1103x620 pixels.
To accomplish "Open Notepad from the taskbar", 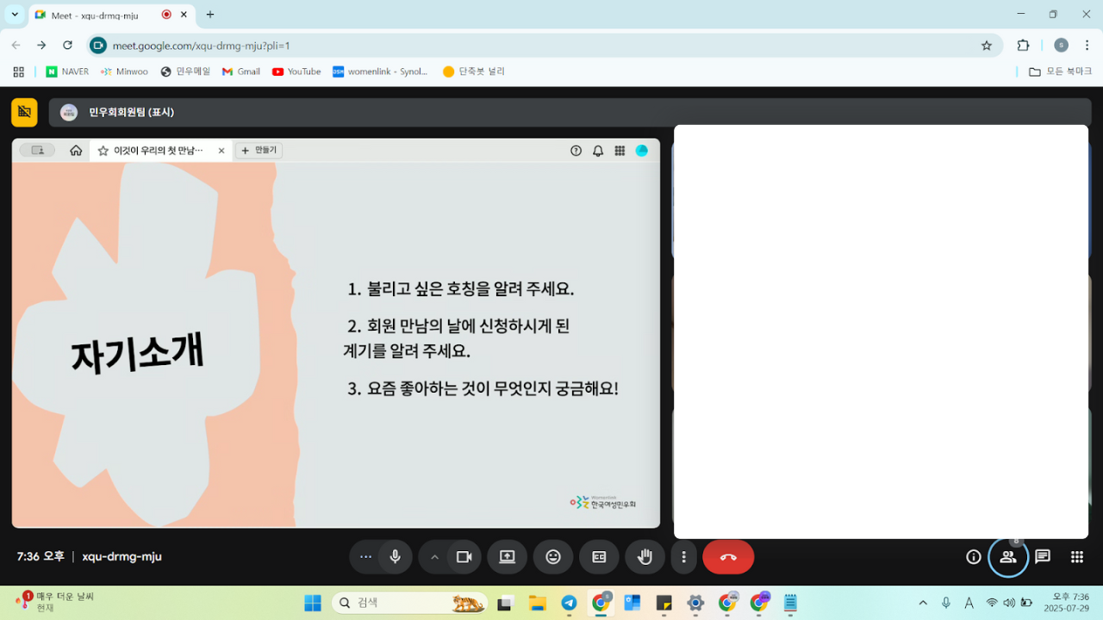I will click(790, 603).
